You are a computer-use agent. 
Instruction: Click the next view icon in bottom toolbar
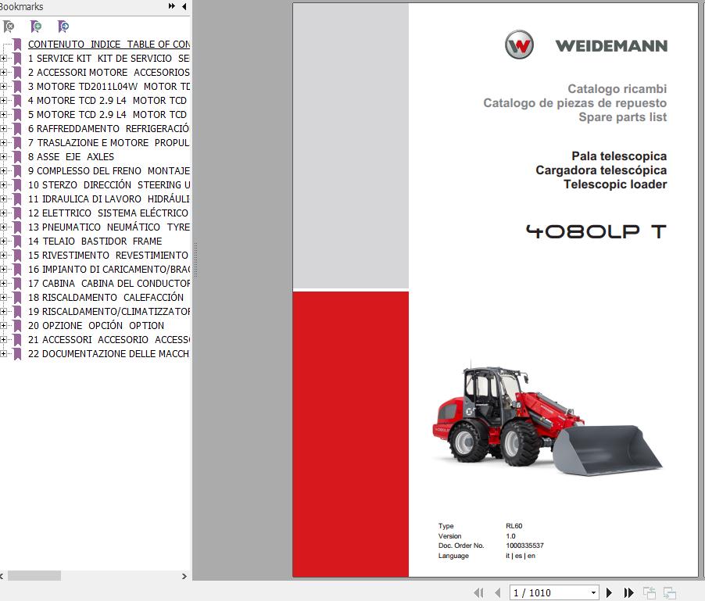click(670, 592)
